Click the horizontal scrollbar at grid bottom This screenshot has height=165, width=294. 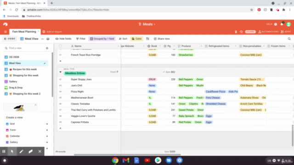[x=127, y=154]
